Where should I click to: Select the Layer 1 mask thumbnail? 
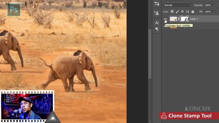(x=184, y=19)
